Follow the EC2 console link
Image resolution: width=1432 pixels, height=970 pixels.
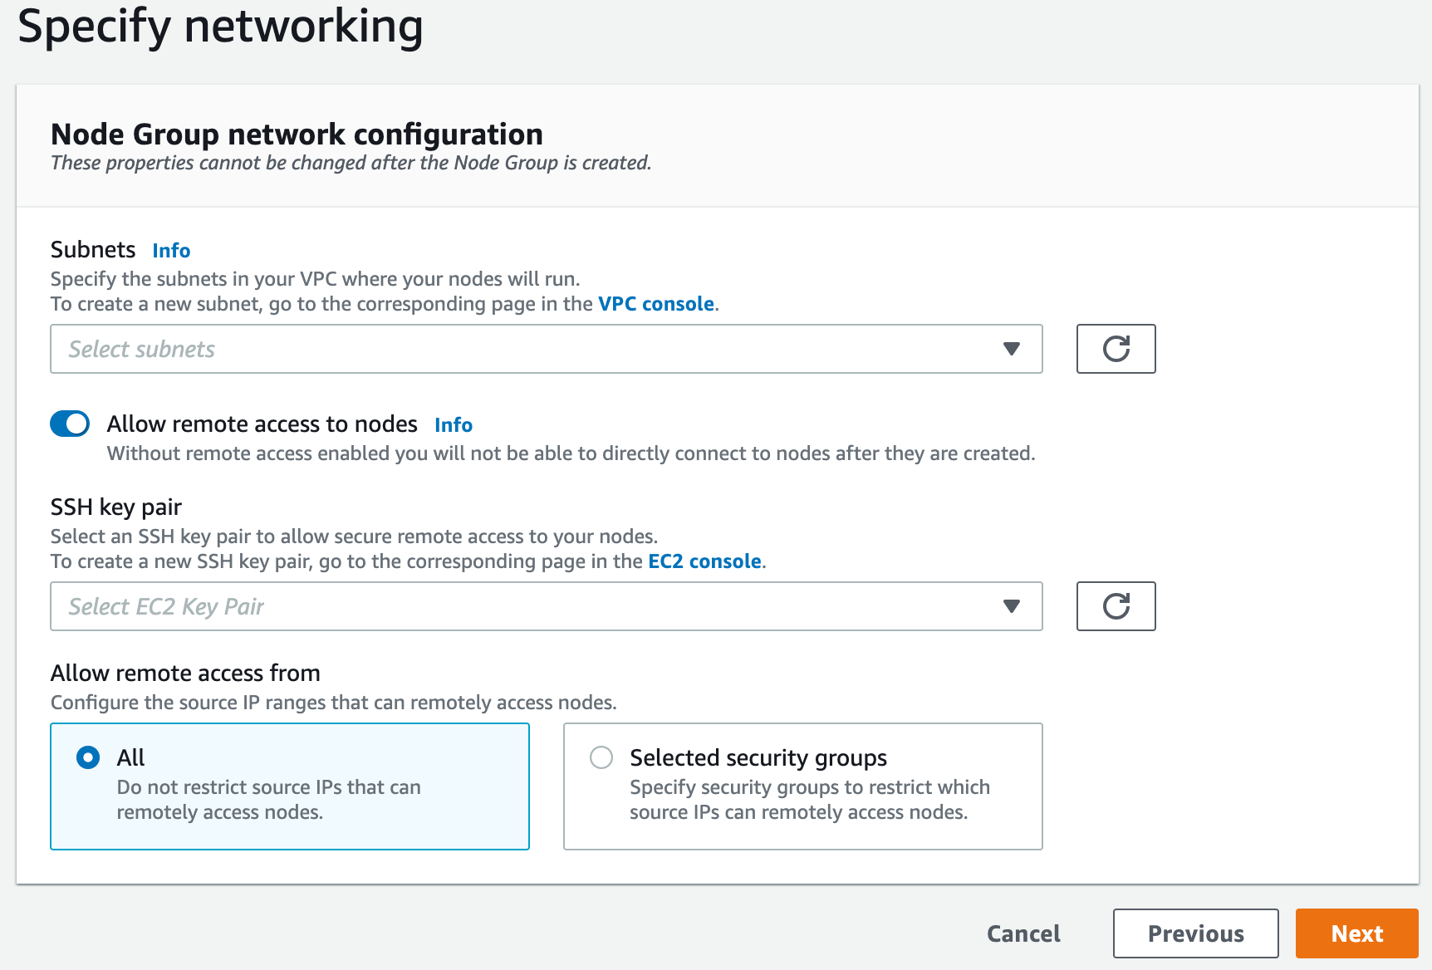tap(704, 561)
